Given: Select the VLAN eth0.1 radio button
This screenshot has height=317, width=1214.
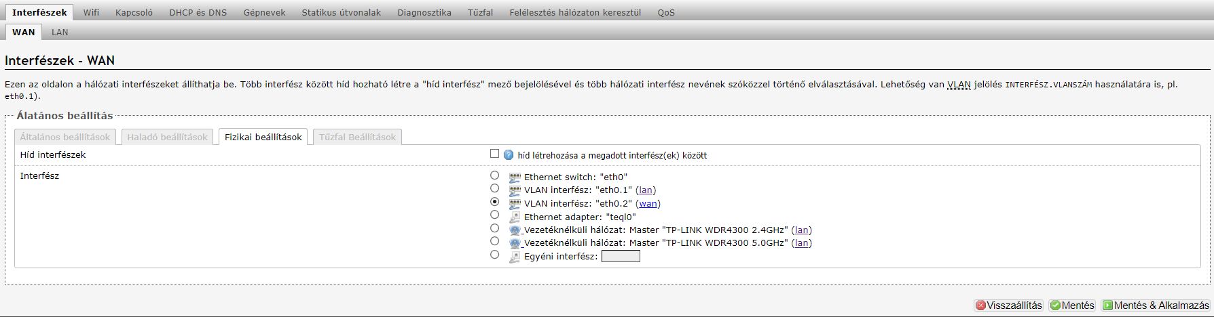Looking at the screenshot, I should (x=494, y=188).
